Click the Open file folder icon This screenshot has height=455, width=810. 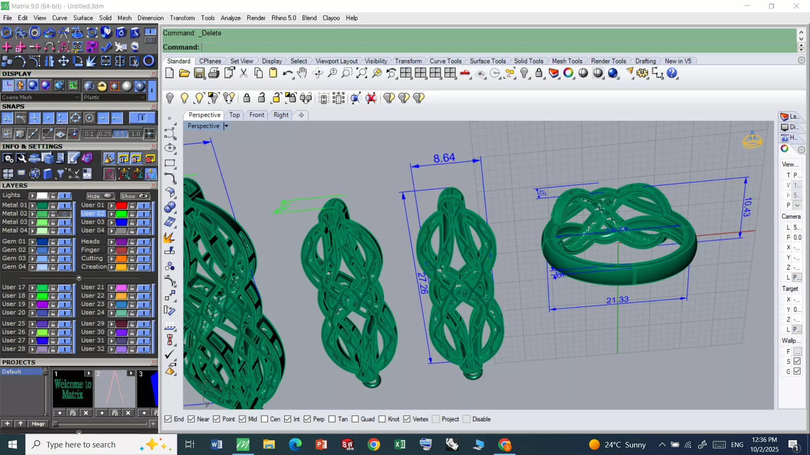pyautogui.click(x=184, y=73)
